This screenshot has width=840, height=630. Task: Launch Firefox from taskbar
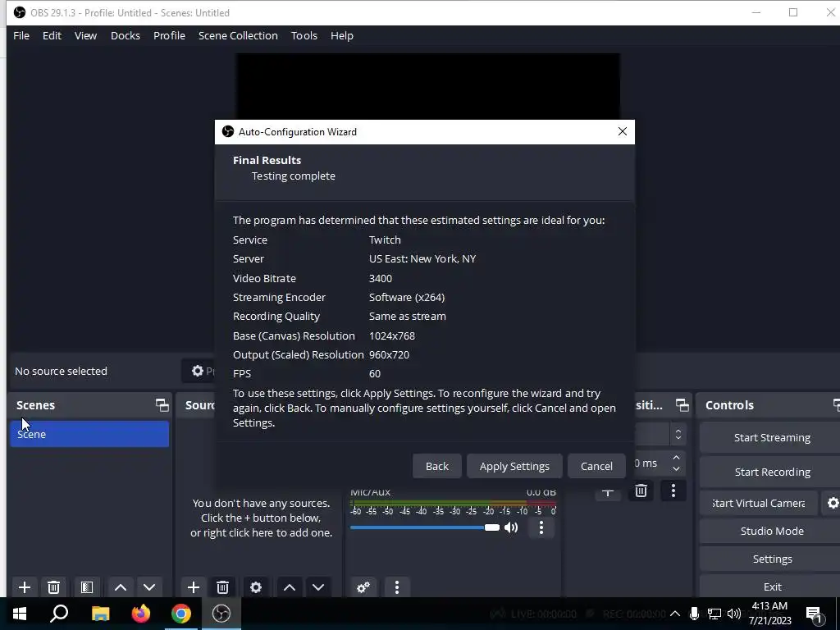pyautogui.click(x=140, y=614)
